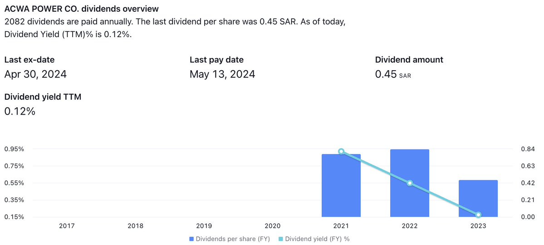The height and width of the screenshot is (245, 544).
Task: Click the 0.95% left axis label
Action: (14, 149)
